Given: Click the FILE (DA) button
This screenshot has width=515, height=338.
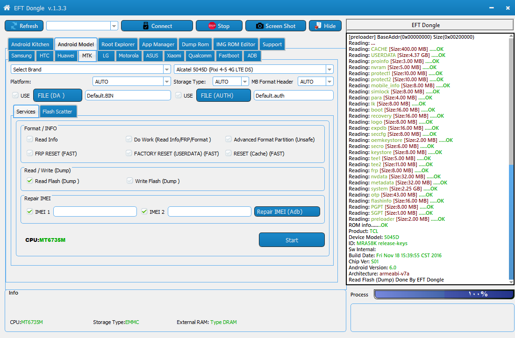Looking at the screenshot, I should click(x=57, y=96).
